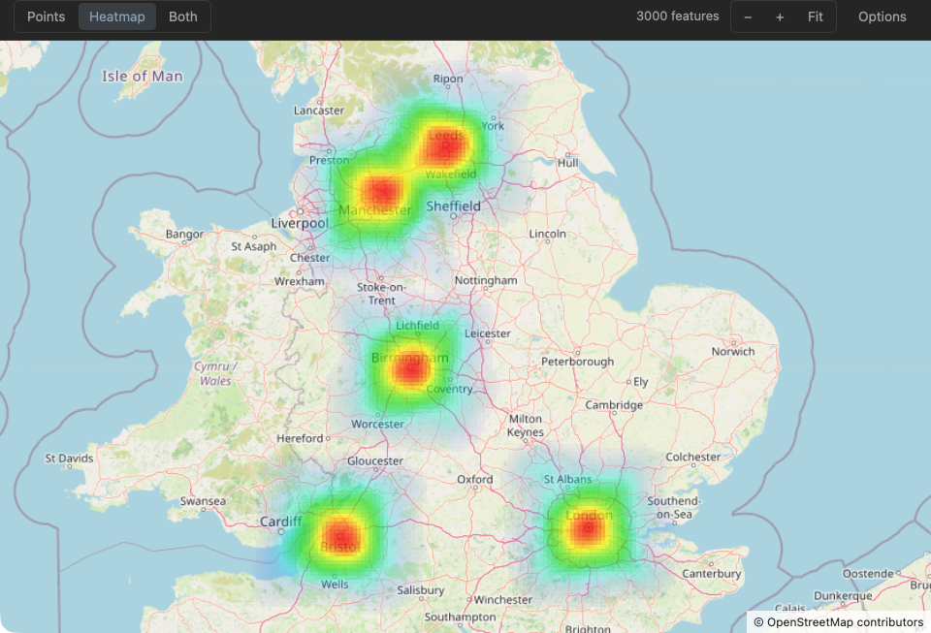The width and height of the screenshot is (931, 633).
Task: Click the Bangor map label
Action: pos(184,235)
